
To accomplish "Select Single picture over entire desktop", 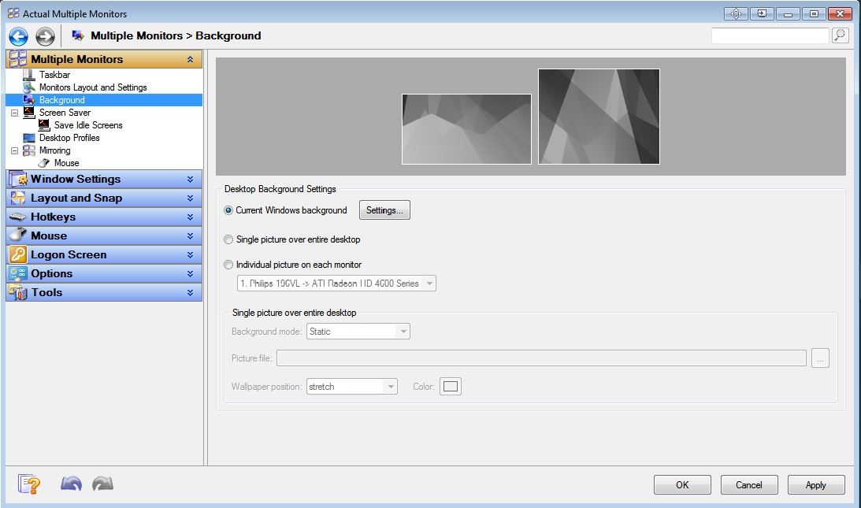I will tap(229, 239).
